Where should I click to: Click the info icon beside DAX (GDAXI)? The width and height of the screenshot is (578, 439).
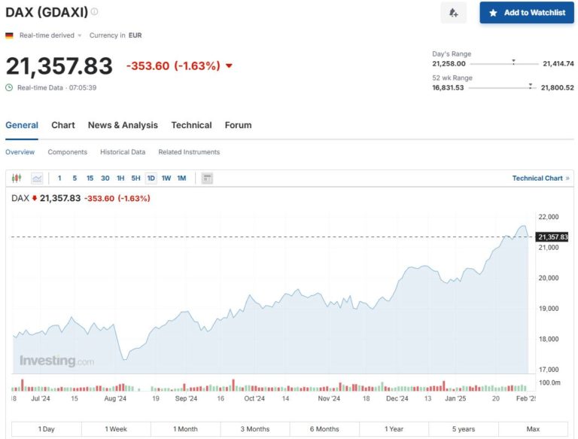click(x=94, y=12)
